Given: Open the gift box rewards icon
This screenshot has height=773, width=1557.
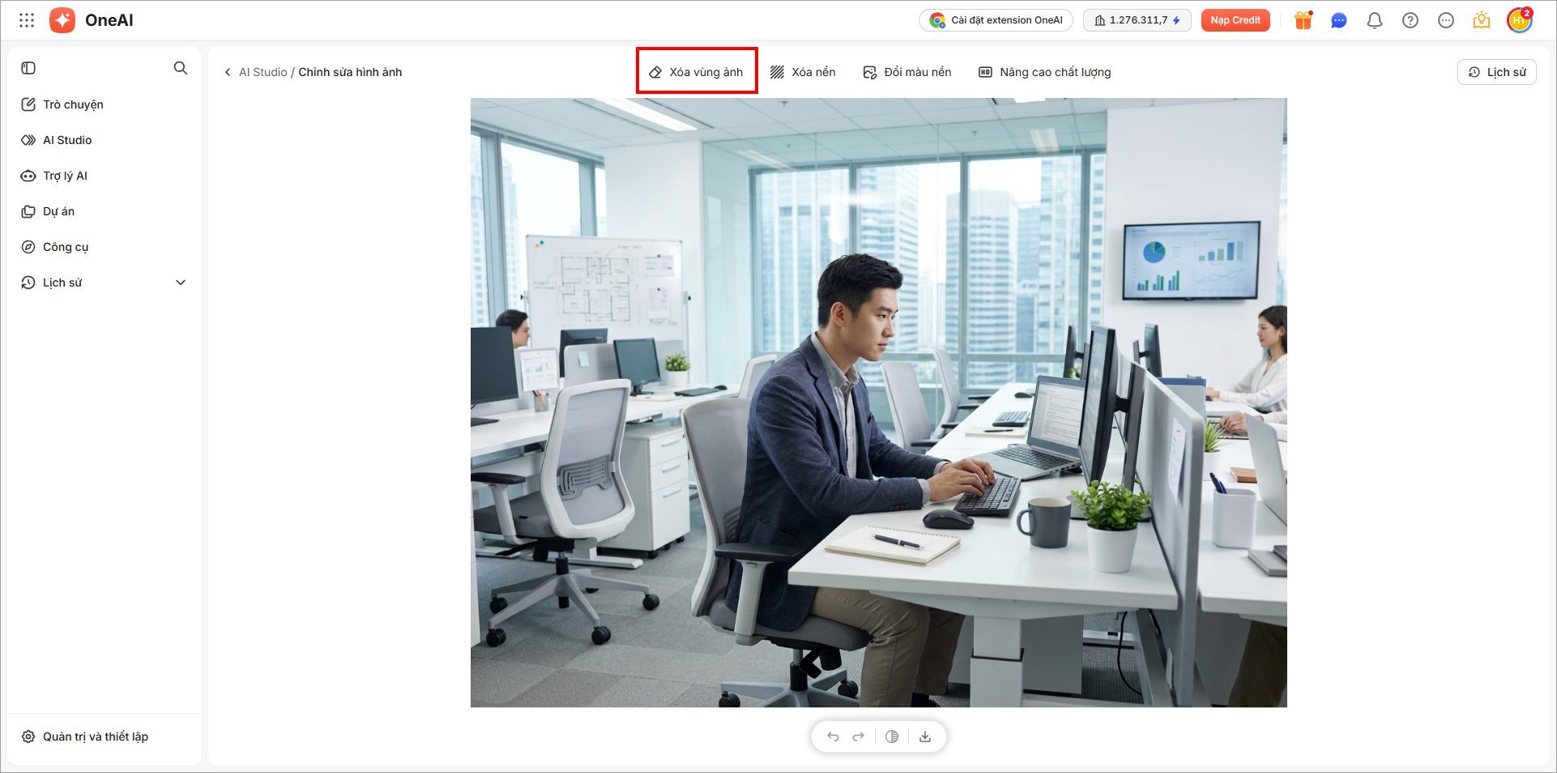Looking at the screenshot, I should click(x=1303, y=20).
